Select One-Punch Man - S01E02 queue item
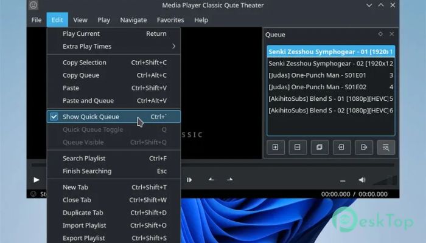Image resolution: width=426 pixels, height=243 pixels. [330, 87]
